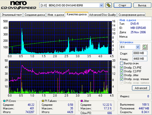Disable the Отобр. Jitter checkbox
This screenshot has width=152, height=115.
coord(121,75)
